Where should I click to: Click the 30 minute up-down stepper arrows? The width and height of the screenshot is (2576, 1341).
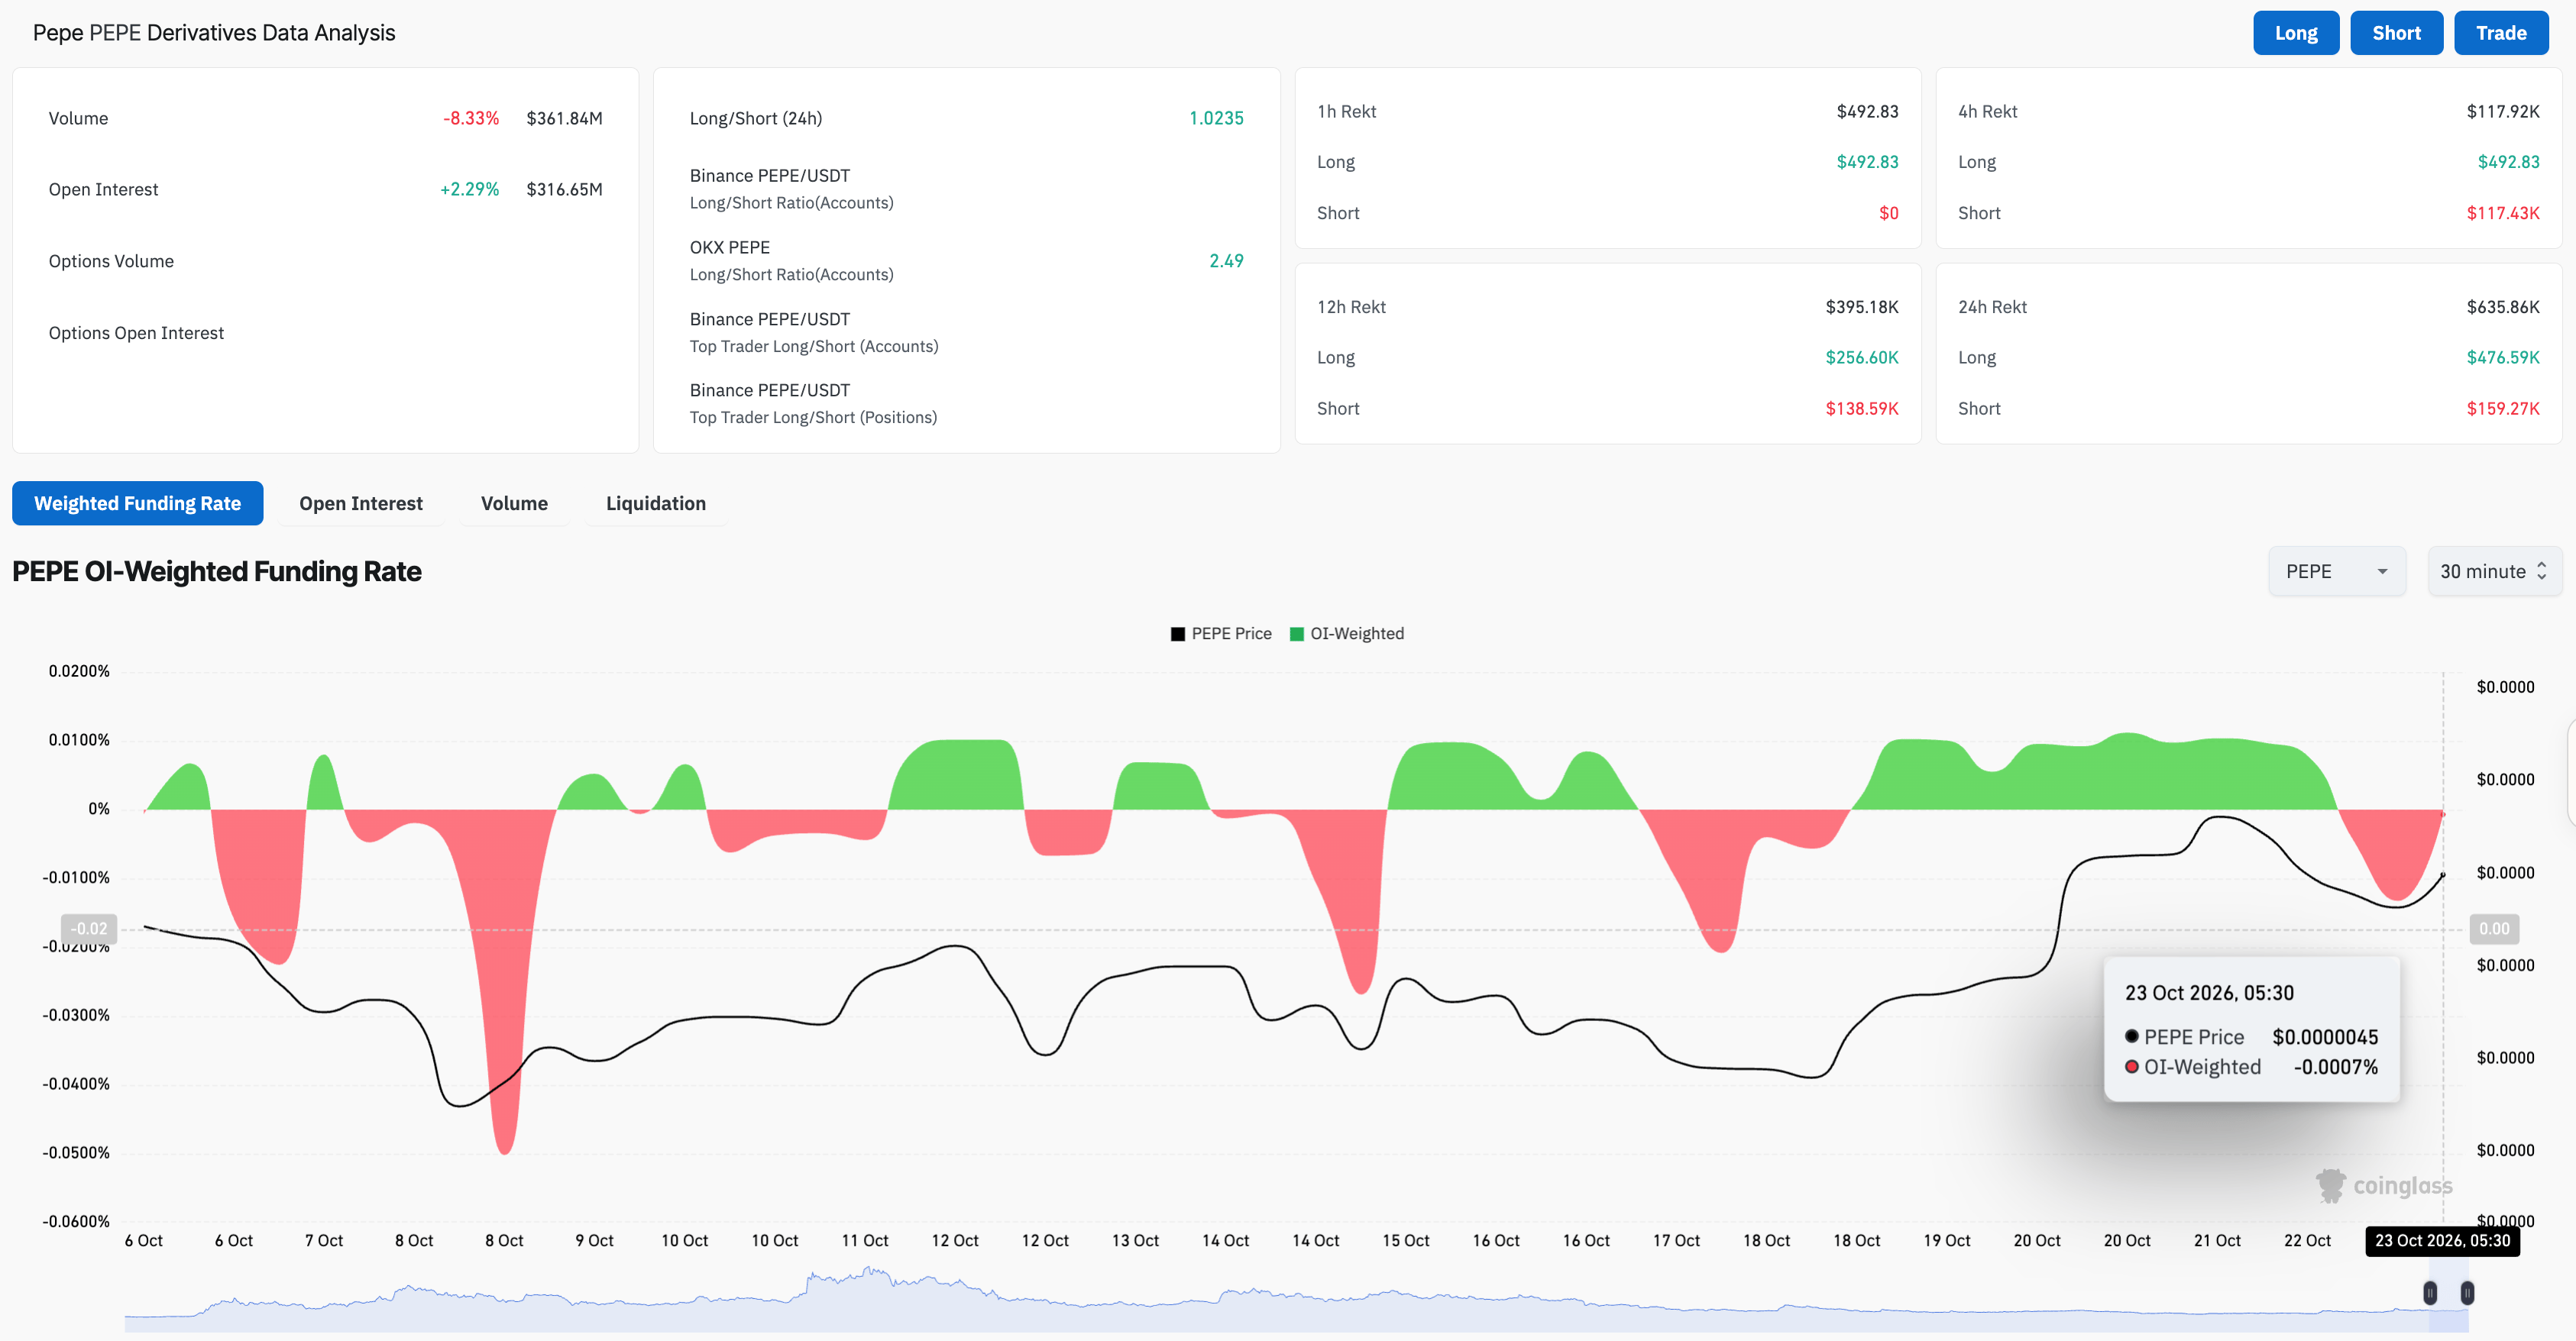pyautogui.click(x=2541, y=571)
